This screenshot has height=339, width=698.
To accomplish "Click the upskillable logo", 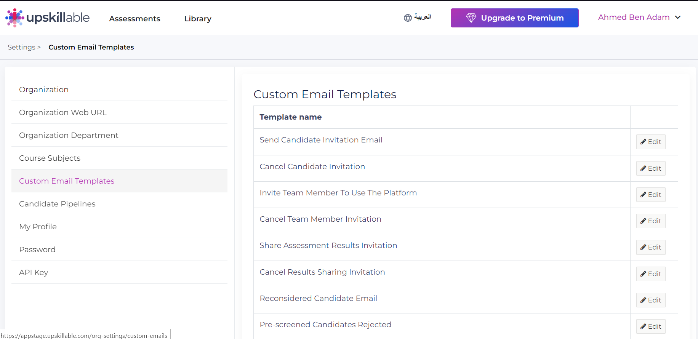I will point(47,18).
